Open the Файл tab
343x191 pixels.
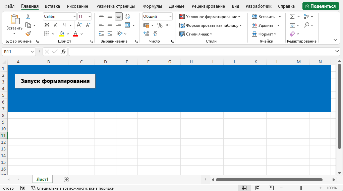coord(9,6)
